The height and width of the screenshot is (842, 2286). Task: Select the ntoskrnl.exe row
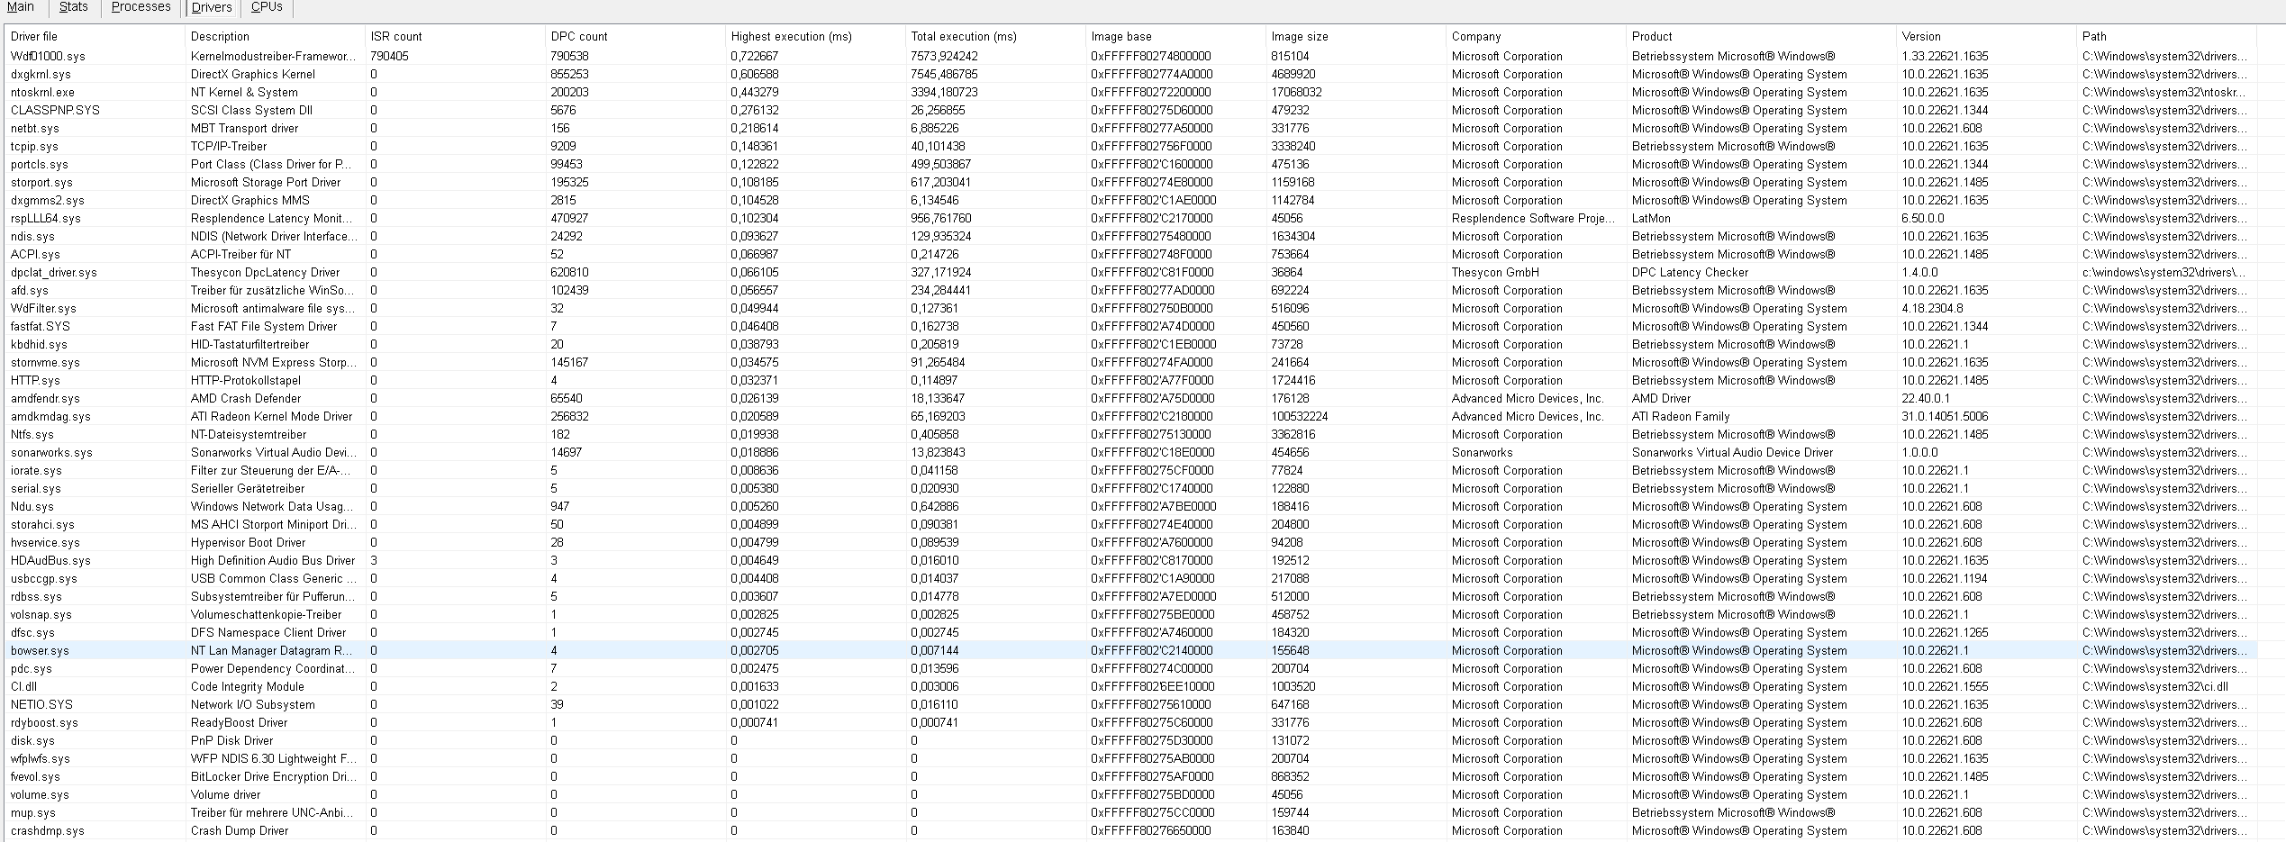[1129, 92]
